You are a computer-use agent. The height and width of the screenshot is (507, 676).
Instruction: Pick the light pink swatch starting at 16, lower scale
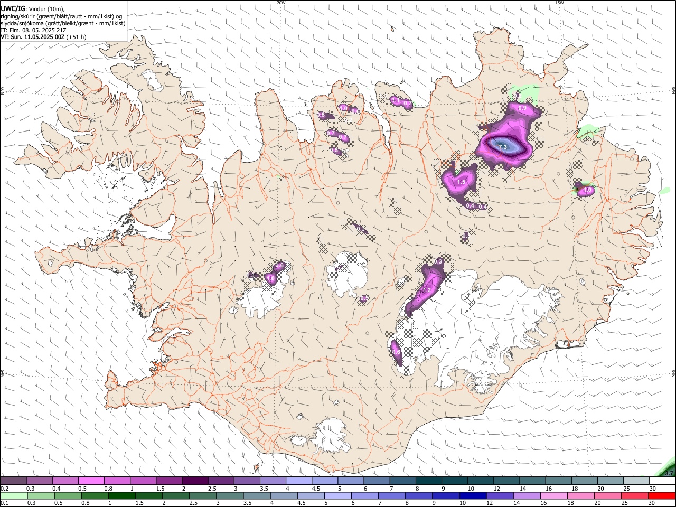coord(553,495)
